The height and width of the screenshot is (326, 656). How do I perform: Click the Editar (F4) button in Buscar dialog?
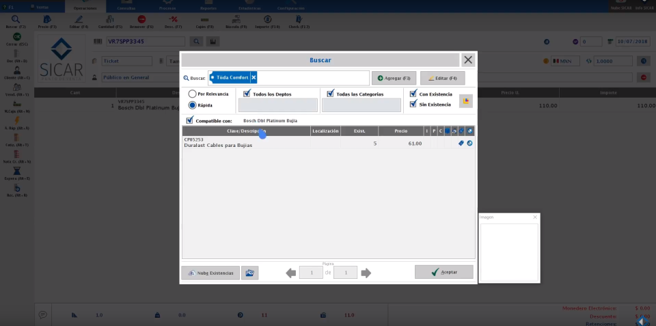click(x=443, y=79)
